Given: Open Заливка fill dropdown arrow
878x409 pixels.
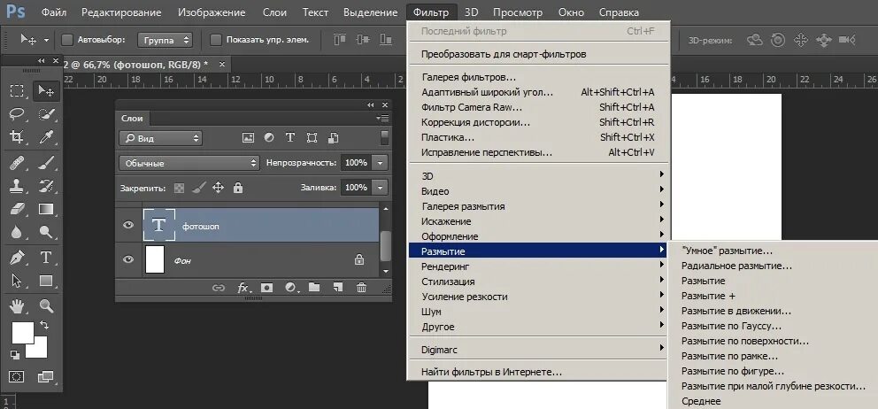Looking at the screenshot, I should [381, 188].
